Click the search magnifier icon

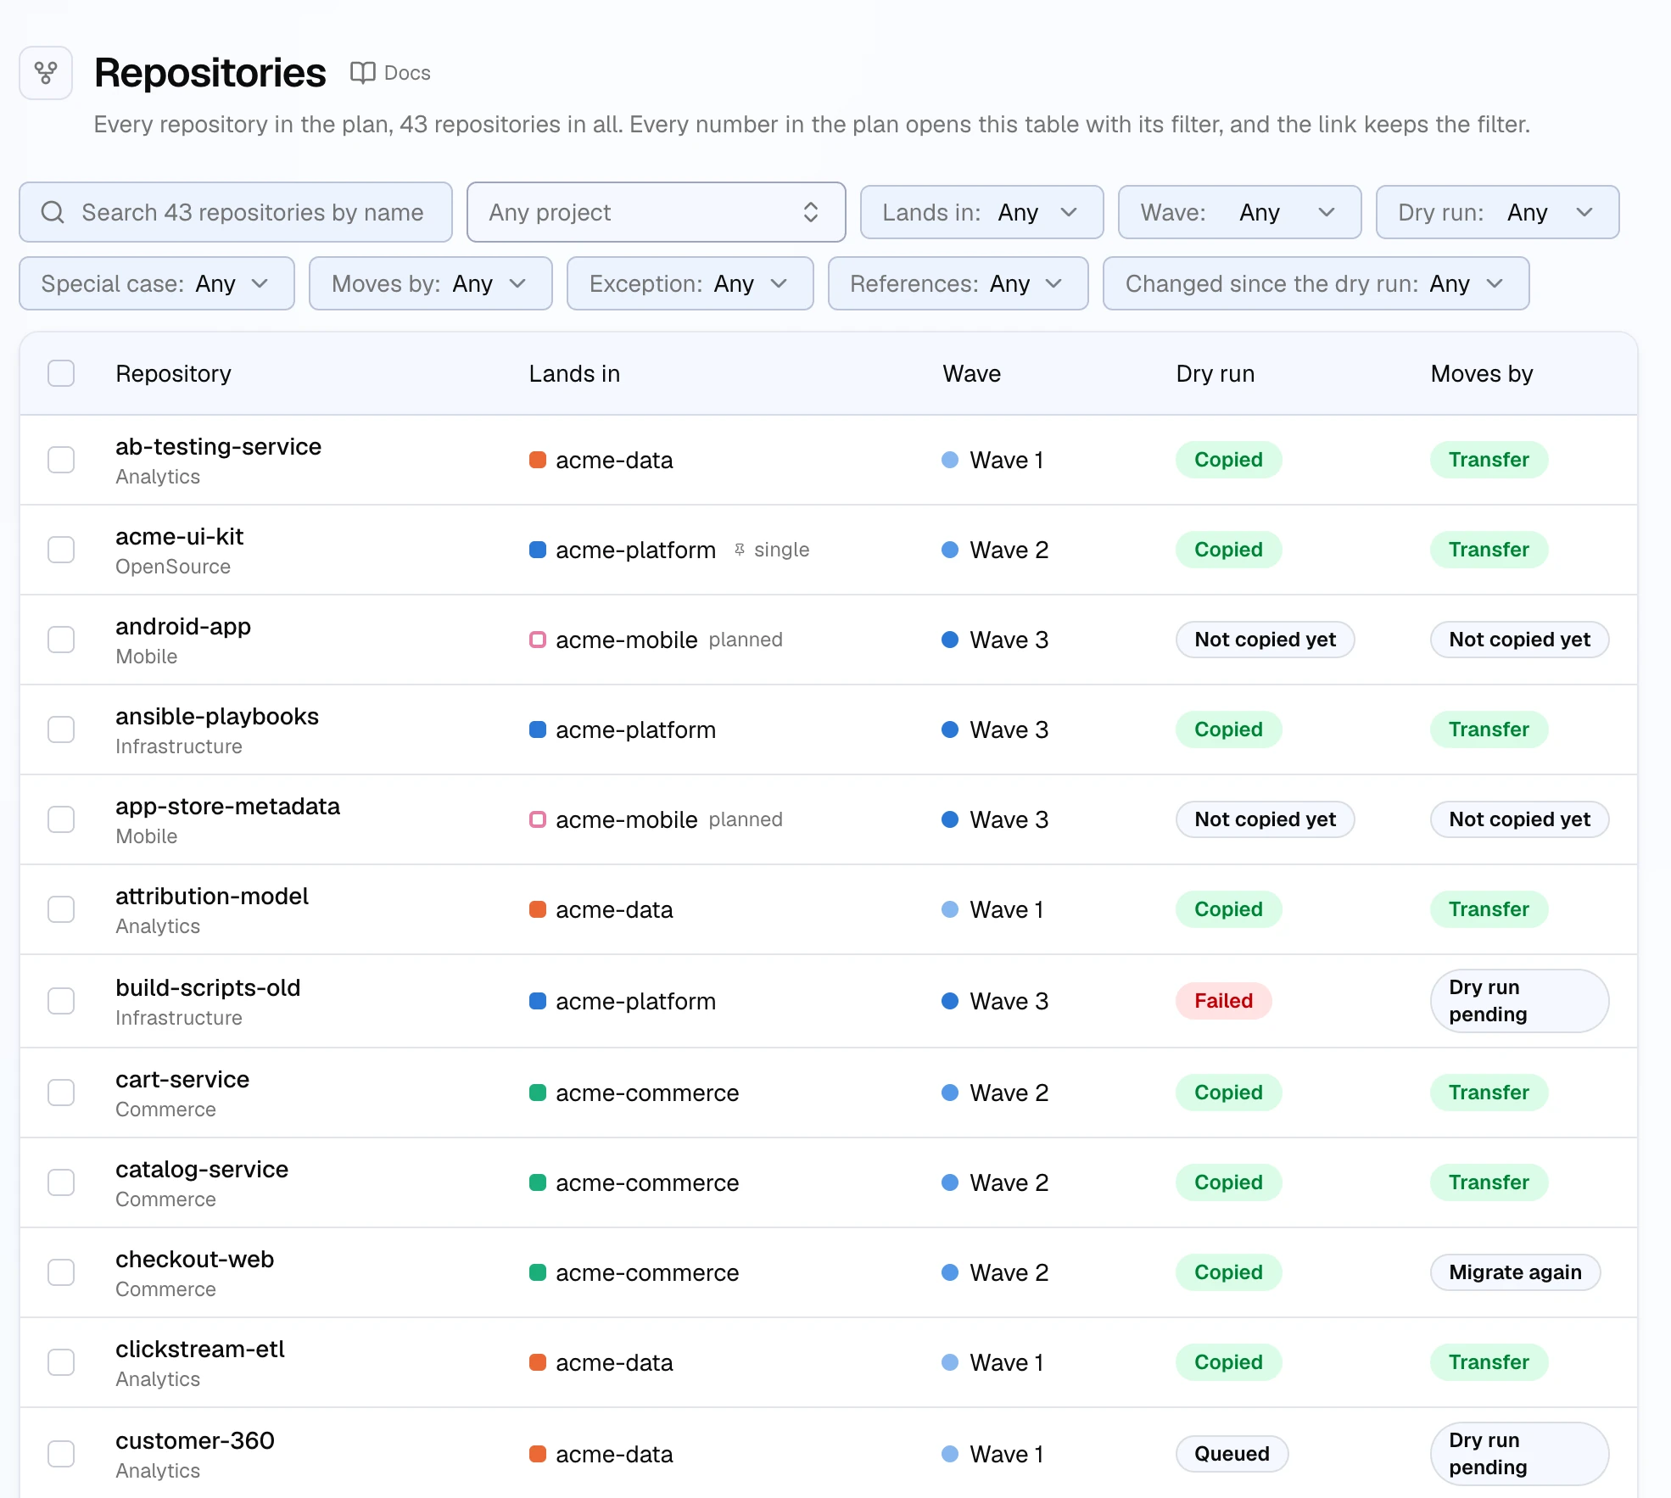pyautogui.click(x=53, y=212)
